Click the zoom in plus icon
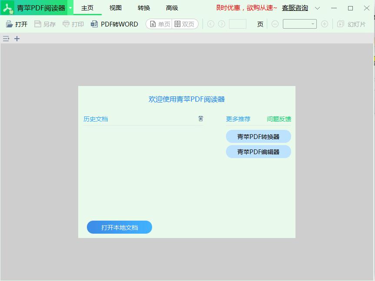 point(325,24)
